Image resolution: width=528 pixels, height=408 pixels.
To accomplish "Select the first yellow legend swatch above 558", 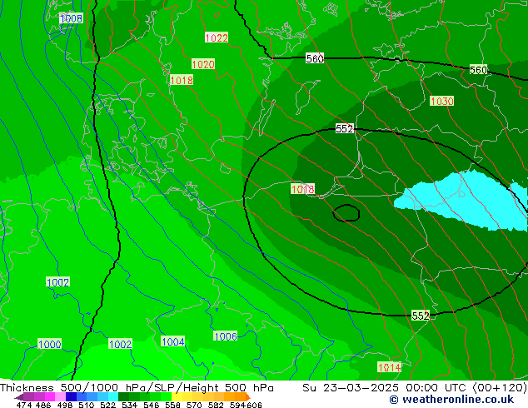I will click(177, 396).
